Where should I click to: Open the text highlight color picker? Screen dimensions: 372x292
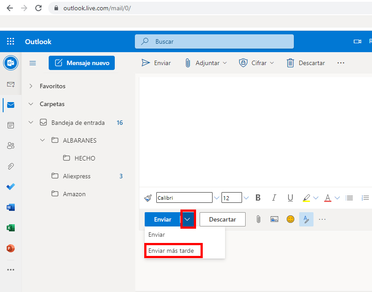[309, 197]
